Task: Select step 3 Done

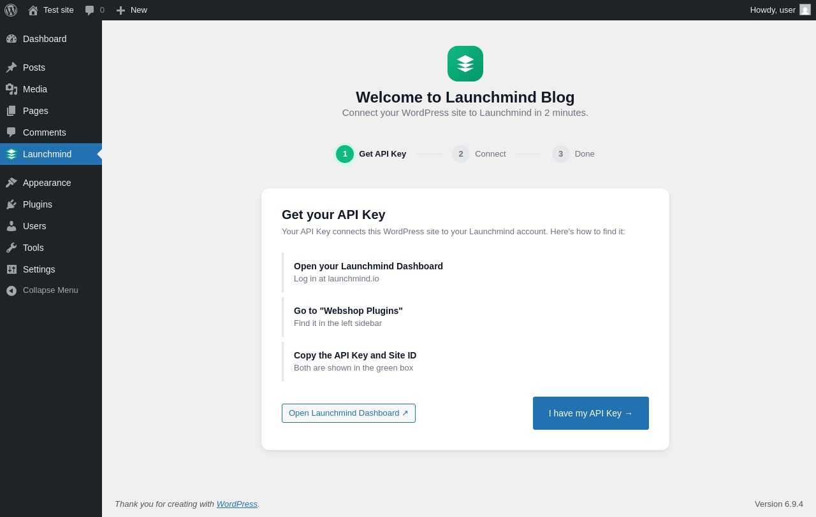Action: [573, 154]
